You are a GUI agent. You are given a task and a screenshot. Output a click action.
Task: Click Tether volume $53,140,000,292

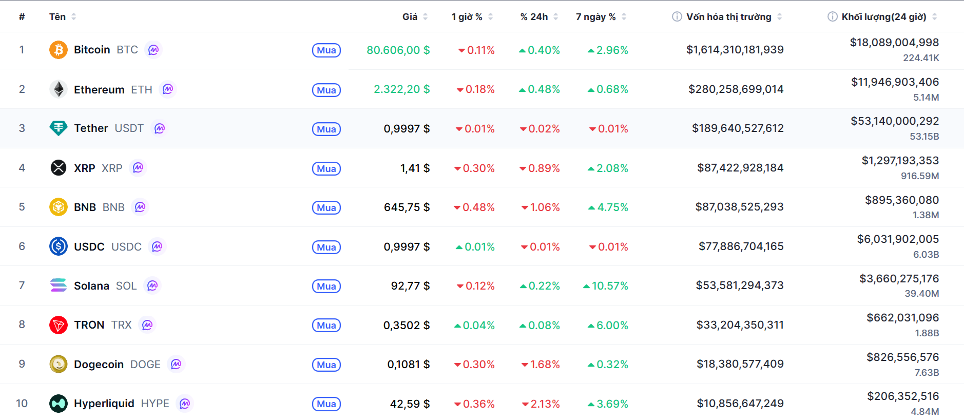(x=895, y=121)
